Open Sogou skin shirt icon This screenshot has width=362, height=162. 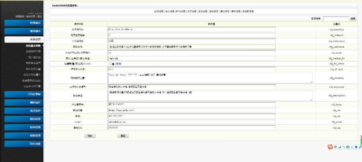[x=356, y=147]
